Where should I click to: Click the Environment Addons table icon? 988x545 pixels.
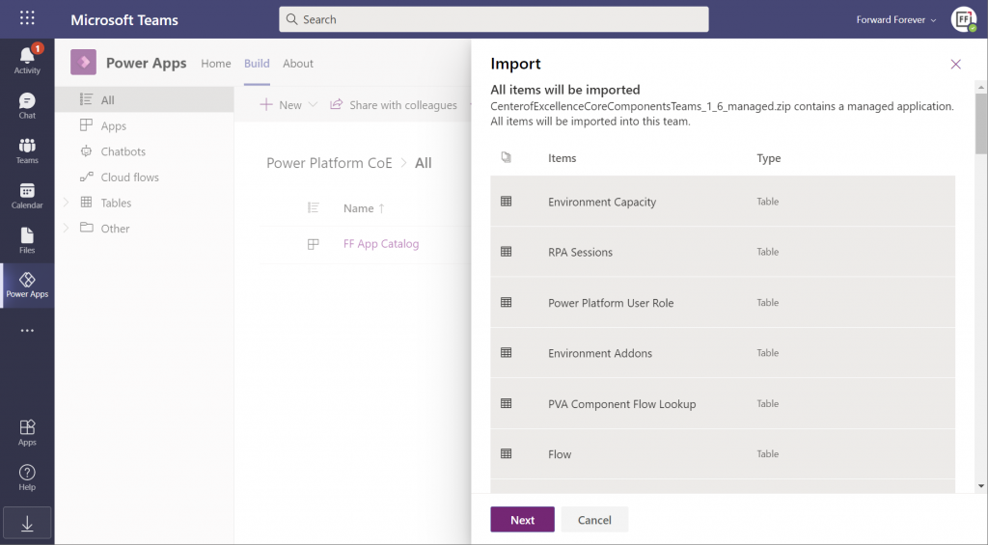click(506, 352)
